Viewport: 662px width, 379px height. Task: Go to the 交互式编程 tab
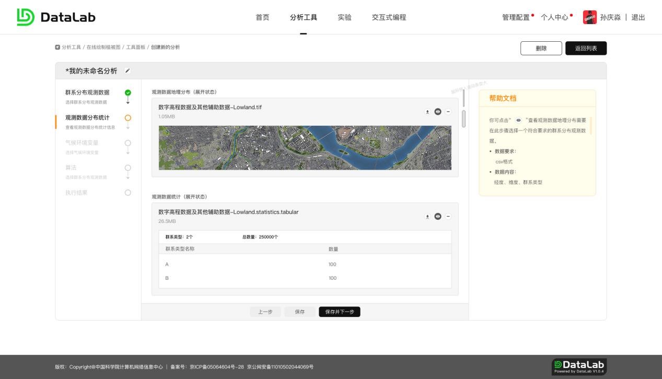(389, 17)
